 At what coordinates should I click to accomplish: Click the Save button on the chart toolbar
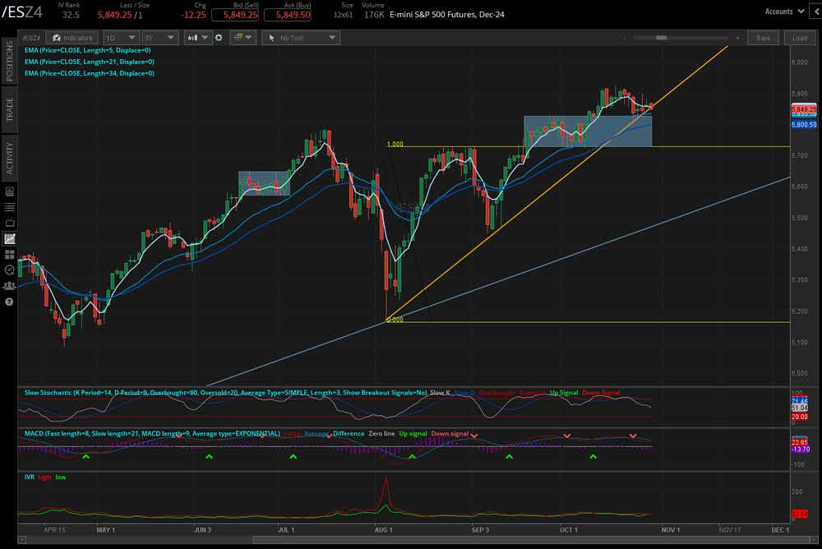(x=763, y=37)
